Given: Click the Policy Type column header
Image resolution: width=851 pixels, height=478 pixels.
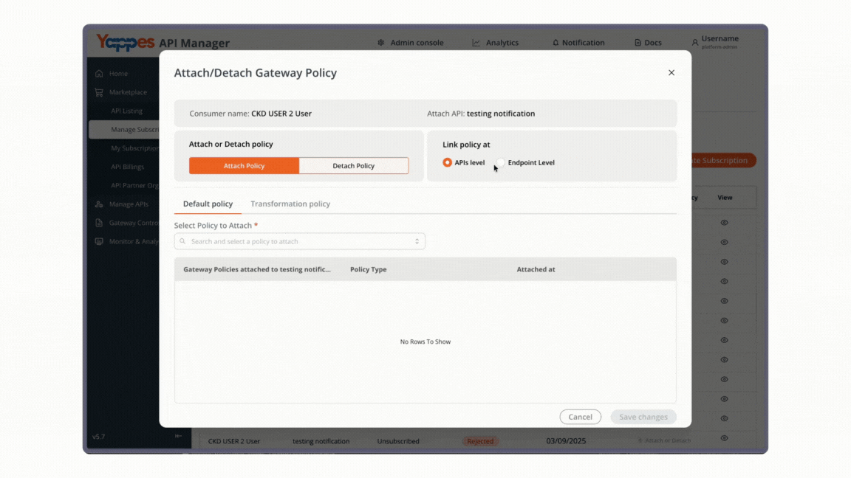Looking at the screenshot, I should point(369,269).
